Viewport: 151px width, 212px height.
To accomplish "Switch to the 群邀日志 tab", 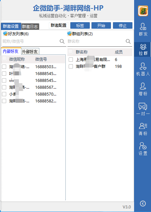I will click(30, 26).
